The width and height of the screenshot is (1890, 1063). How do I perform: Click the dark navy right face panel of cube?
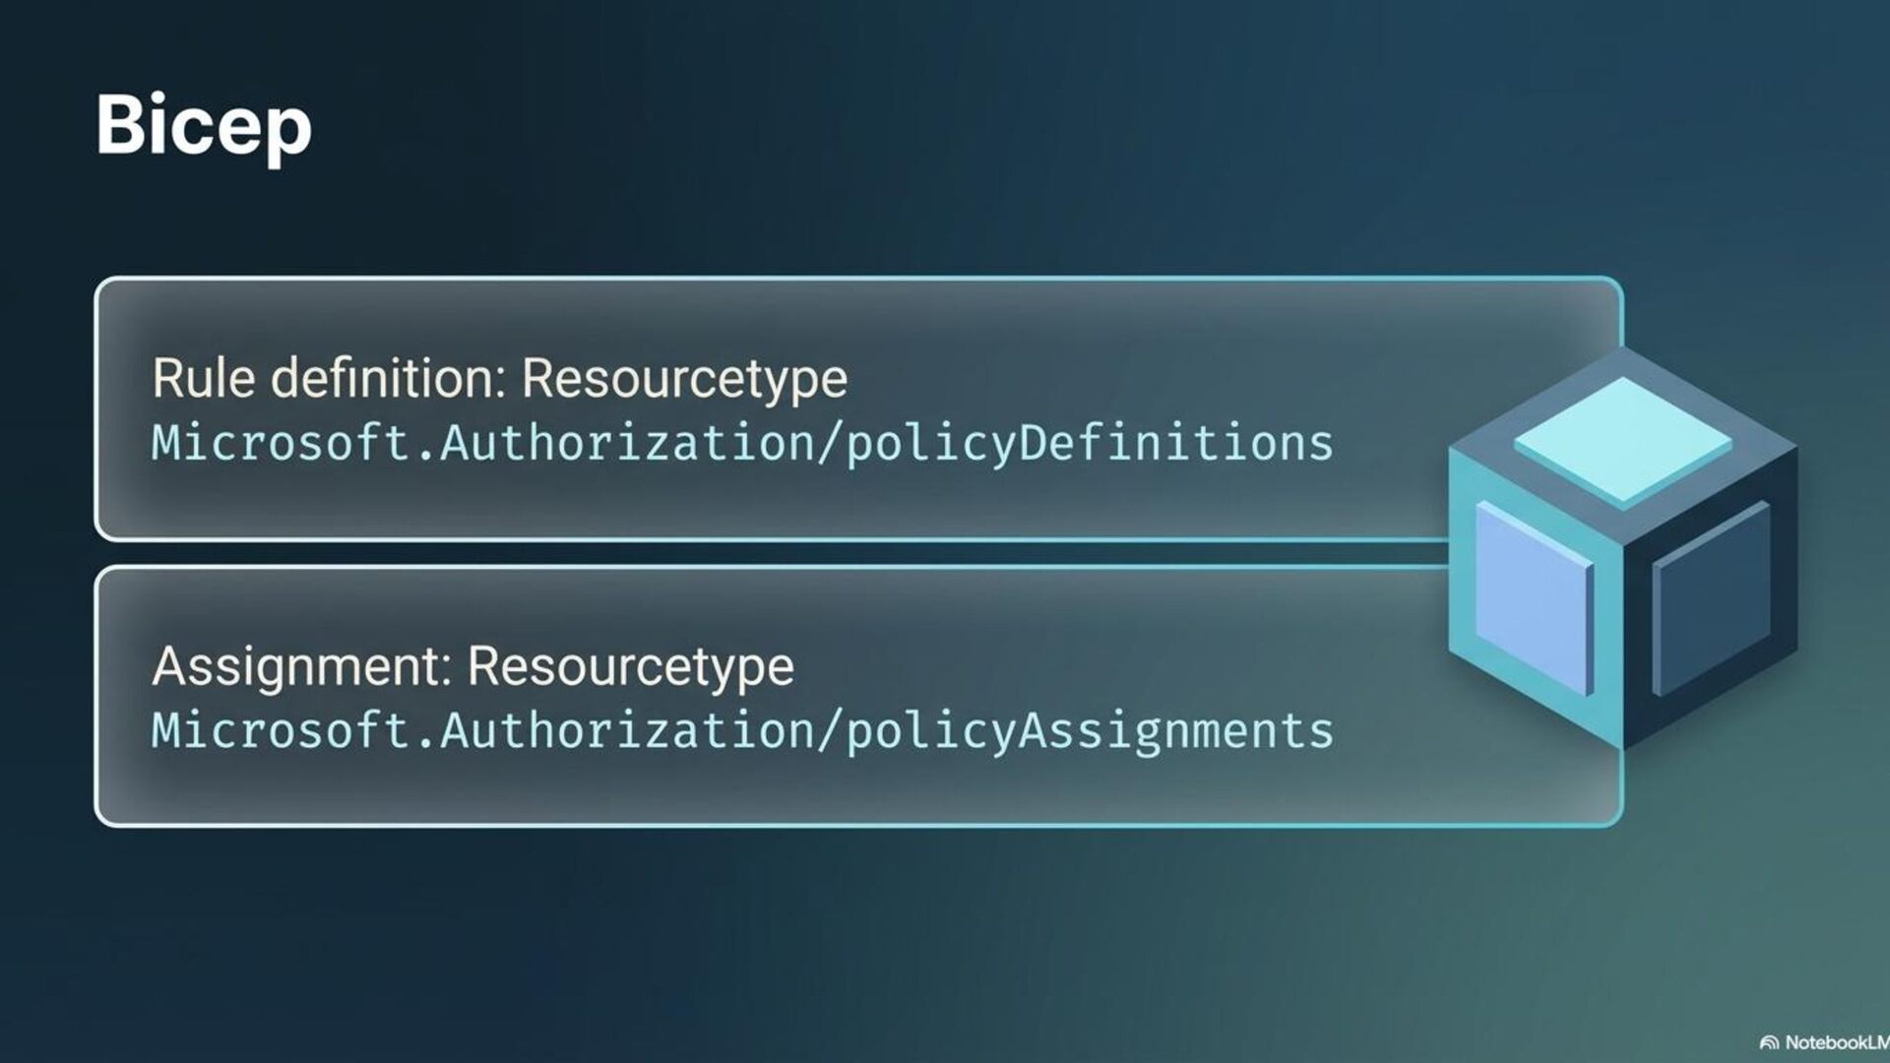click(1711, 596)
